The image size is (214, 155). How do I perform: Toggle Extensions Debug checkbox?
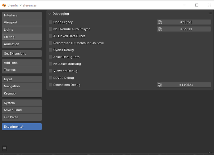[51, 85]
